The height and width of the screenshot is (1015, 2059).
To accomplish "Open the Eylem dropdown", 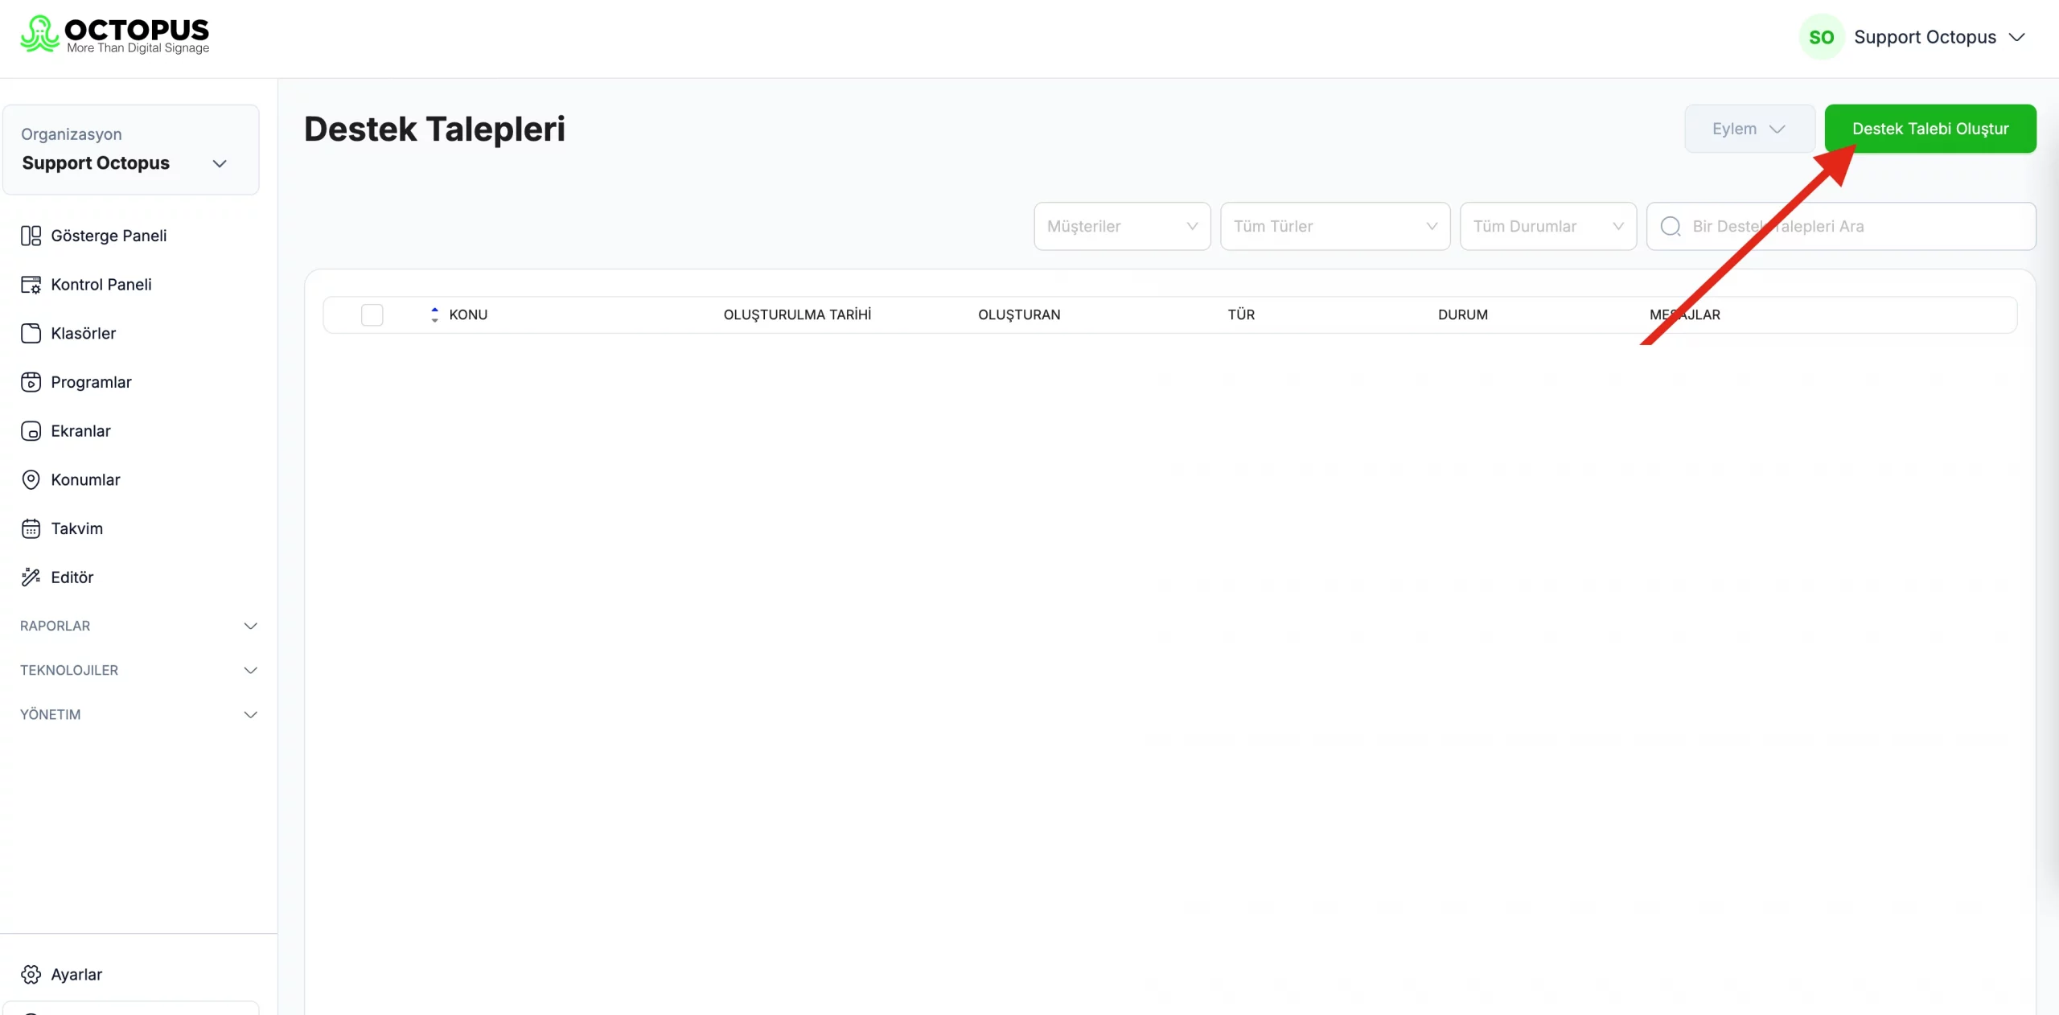I will click(1749, 129).
